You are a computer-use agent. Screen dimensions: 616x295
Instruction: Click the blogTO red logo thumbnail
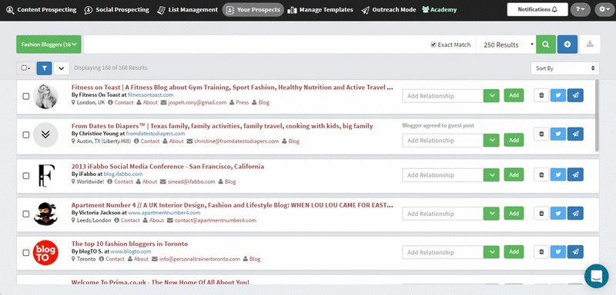45,252
